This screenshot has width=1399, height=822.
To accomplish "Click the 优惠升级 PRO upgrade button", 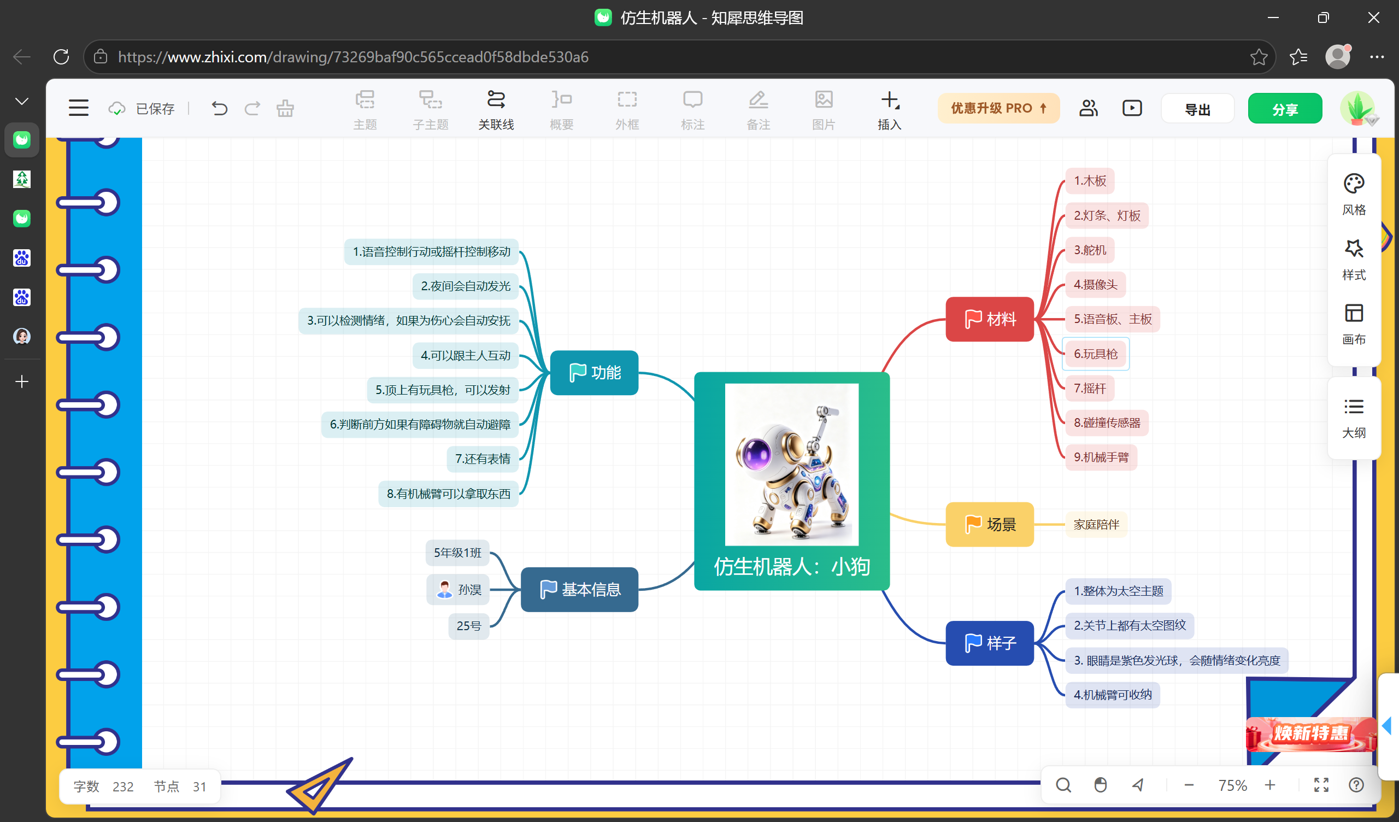I will [x=998, y=108].
